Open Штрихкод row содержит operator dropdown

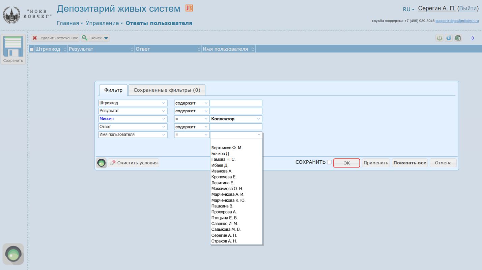pos(192,103)
